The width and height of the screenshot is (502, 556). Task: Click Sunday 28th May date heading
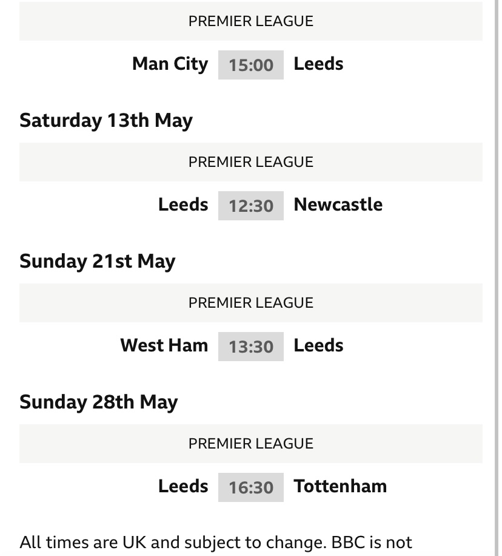(x=98, y=402)
